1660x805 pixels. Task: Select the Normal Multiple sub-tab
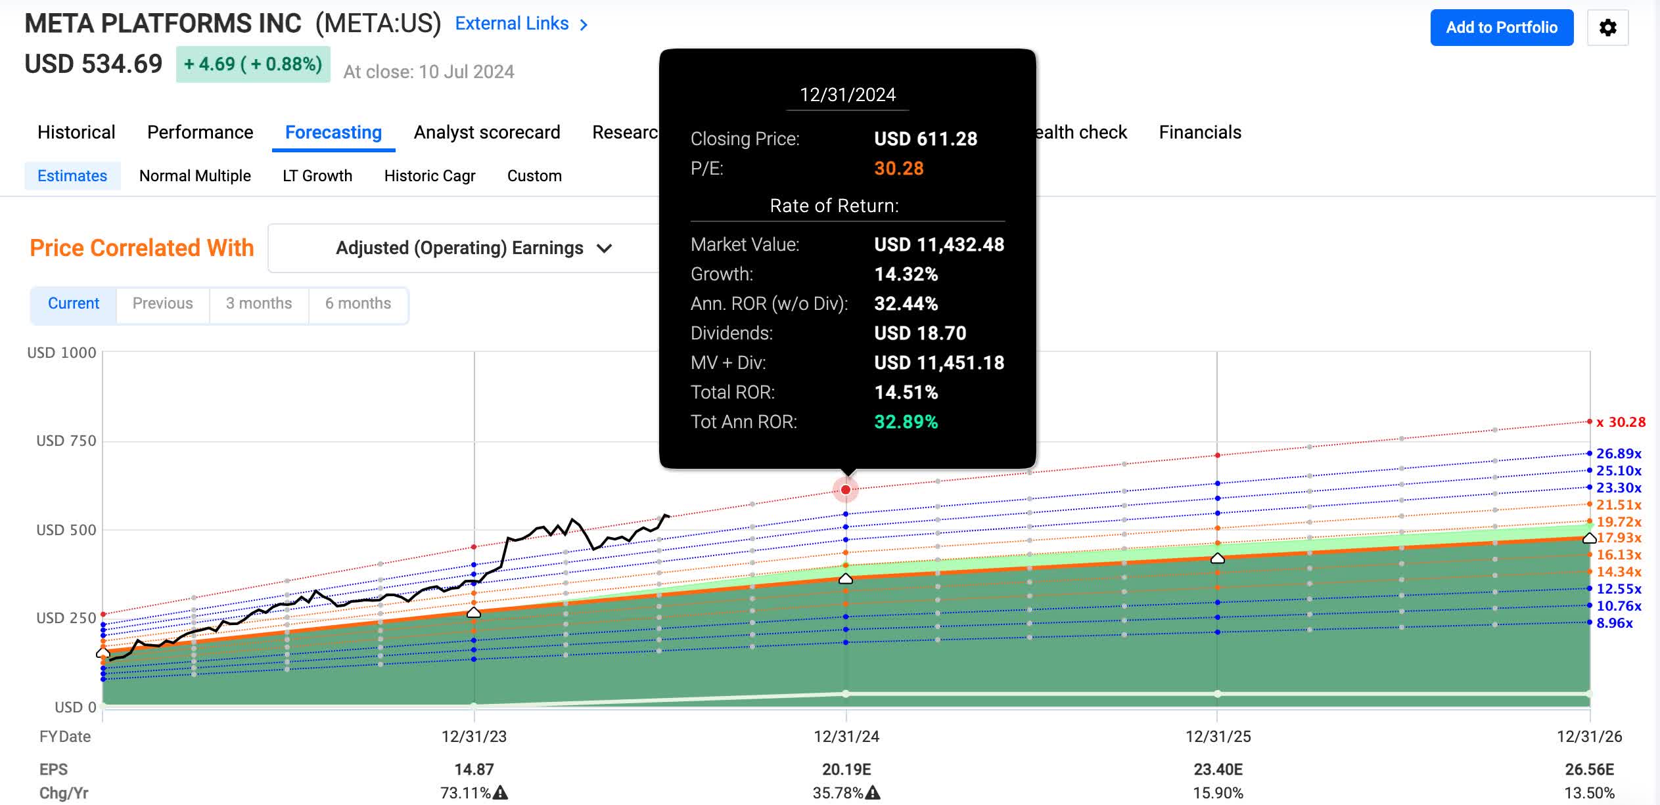point(195,176)
